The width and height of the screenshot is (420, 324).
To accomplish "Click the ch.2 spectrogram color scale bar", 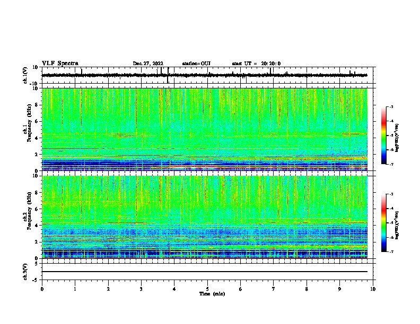I will 384,223.
